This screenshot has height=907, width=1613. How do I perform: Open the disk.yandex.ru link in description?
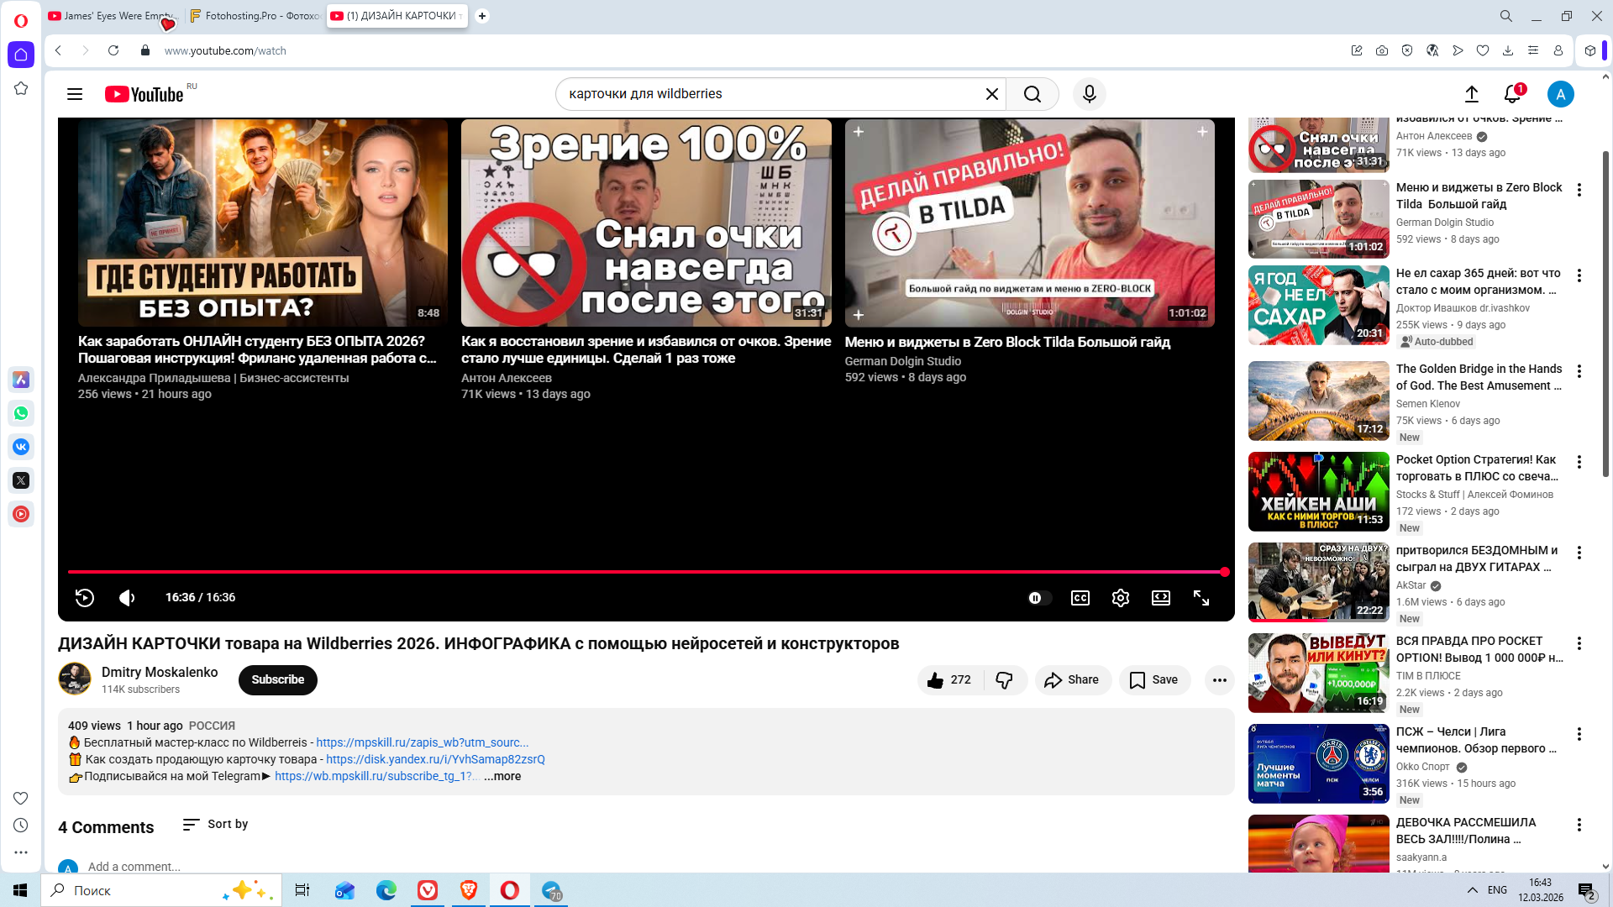click(x=435, y=760)
